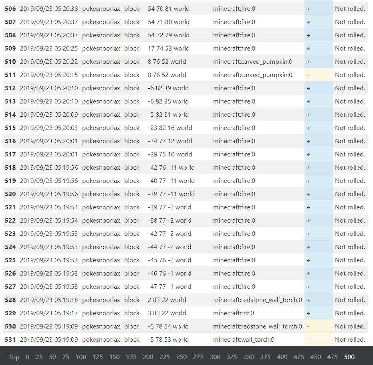Click the plus action cell in row 510

tap(319, 62)
